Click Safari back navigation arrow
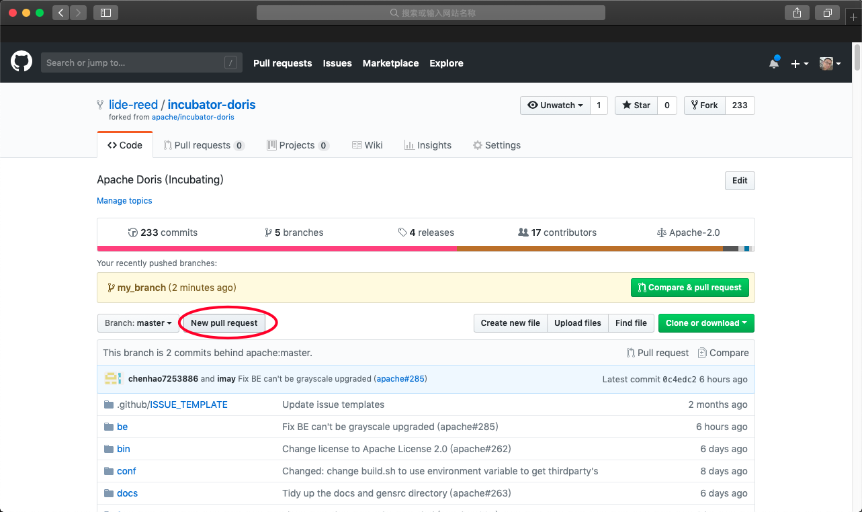This screenshot has height=512, width=862. pyautogui.click(x=61, y=13)
